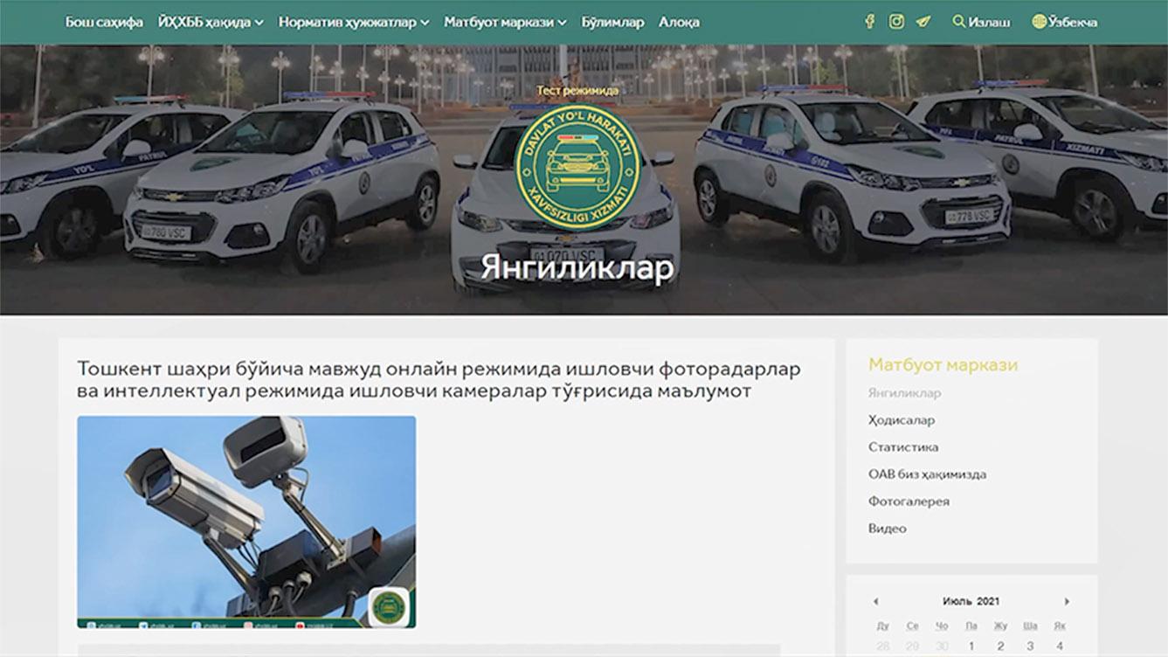Viewport: 1168px width, 657px height.
Task: Open the Ҳодисалар sidebar link
Action: (902, 420)
